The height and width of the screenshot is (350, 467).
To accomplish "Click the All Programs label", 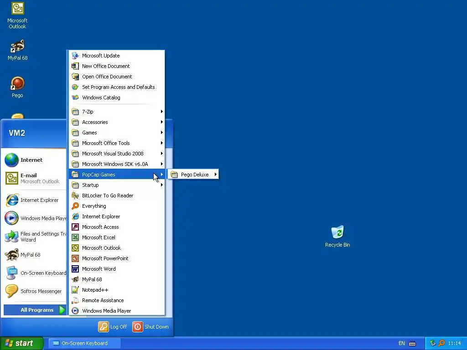I will click(x=37, y=310).
